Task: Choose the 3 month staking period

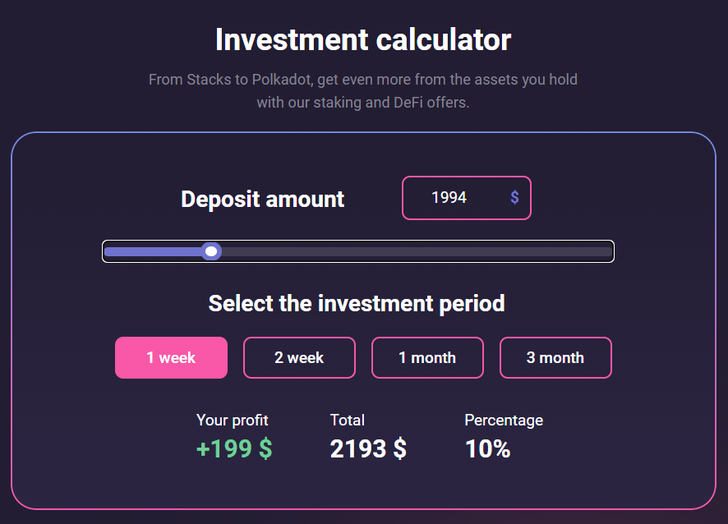Action: (555, 357)
